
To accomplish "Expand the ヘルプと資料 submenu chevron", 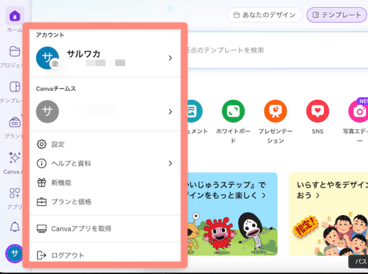I will click(171, 163).
